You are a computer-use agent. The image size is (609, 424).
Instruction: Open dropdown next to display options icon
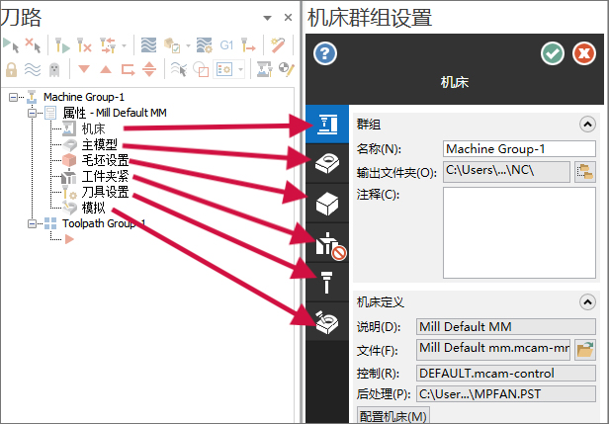pos(240,70)
